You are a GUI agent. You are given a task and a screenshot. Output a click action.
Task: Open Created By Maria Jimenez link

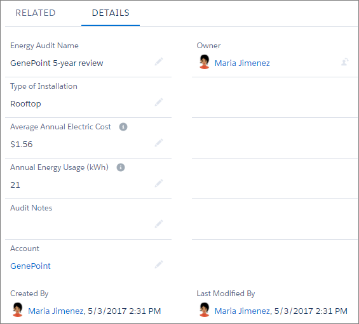click(x=56, y=311)
